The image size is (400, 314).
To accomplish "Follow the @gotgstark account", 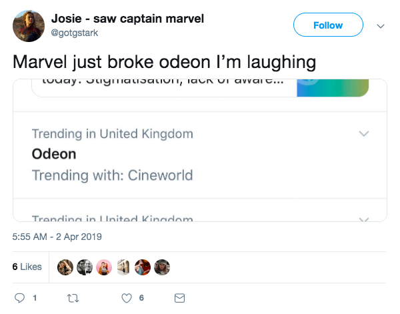I will click(x=328, y=25).
